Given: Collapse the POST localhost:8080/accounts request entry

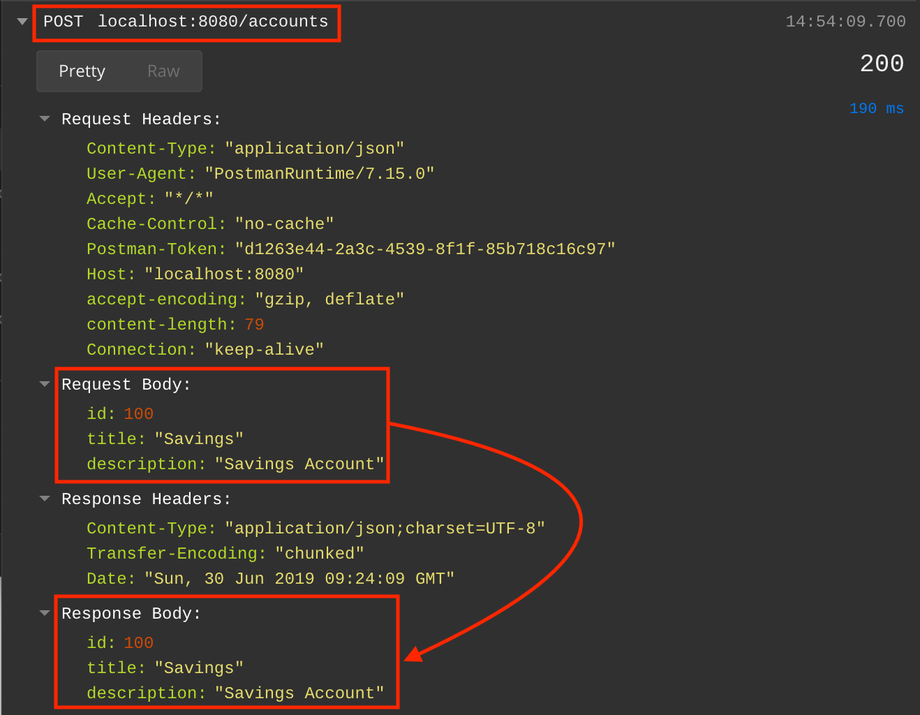Looking at the screenshot, I should pyautogui.click(x=22, y=21).
